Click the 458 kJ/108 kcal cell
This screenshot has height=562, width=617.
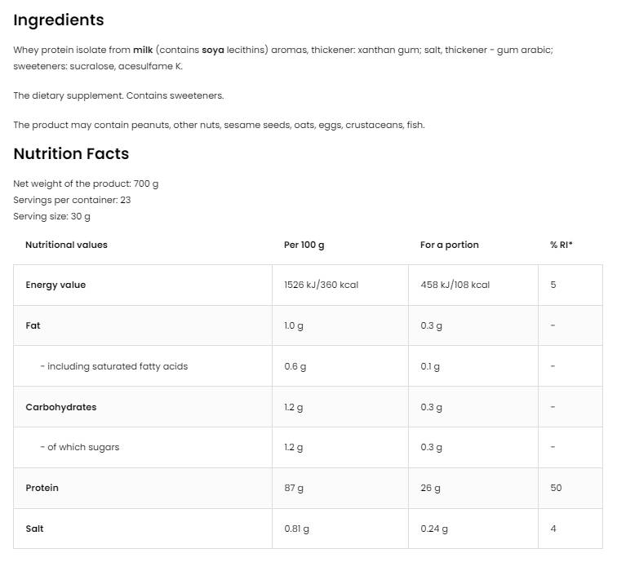pyautogui.click(x=455, y=285)
